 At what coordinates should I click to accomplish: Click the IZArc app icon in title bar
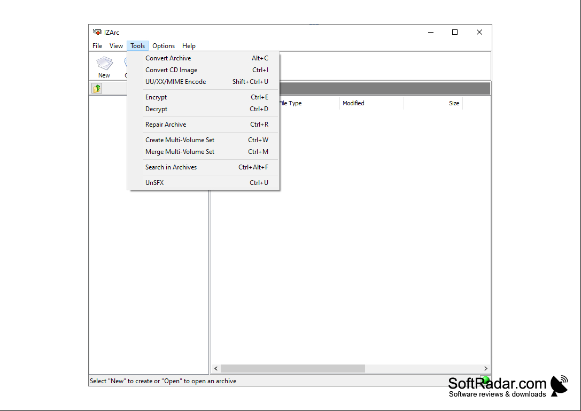click(x=97, y=32)
